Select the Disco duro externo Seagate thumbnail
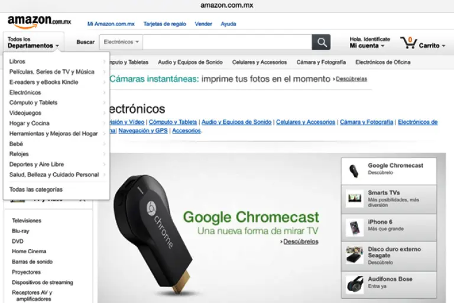Image resolution: width=454 pixels, height=303 pixels. click(355, 255)
